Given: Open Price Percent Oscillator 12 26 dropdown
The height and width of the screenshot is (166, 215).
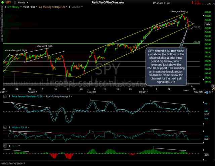Looking at the screenshot, I should click(44, 96).
